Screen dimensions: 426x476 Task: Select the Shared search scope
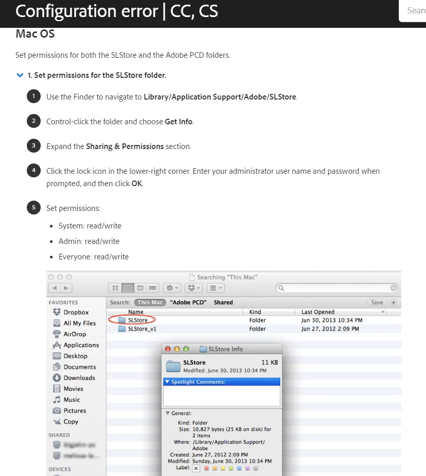click(x=223, y=302)
